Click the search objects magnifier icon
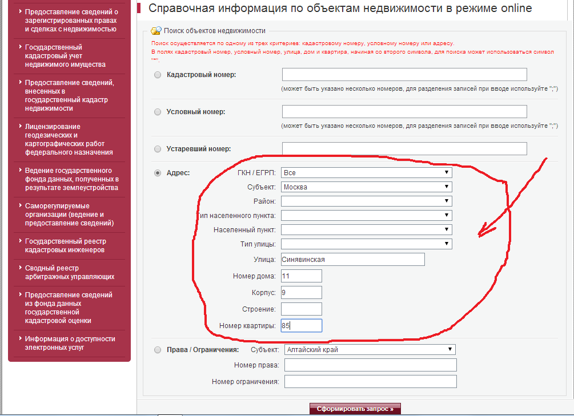 [x=155, y=31]
